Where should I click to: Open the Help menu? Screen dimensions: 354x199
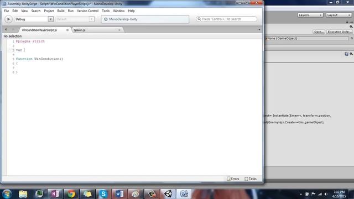132,11
